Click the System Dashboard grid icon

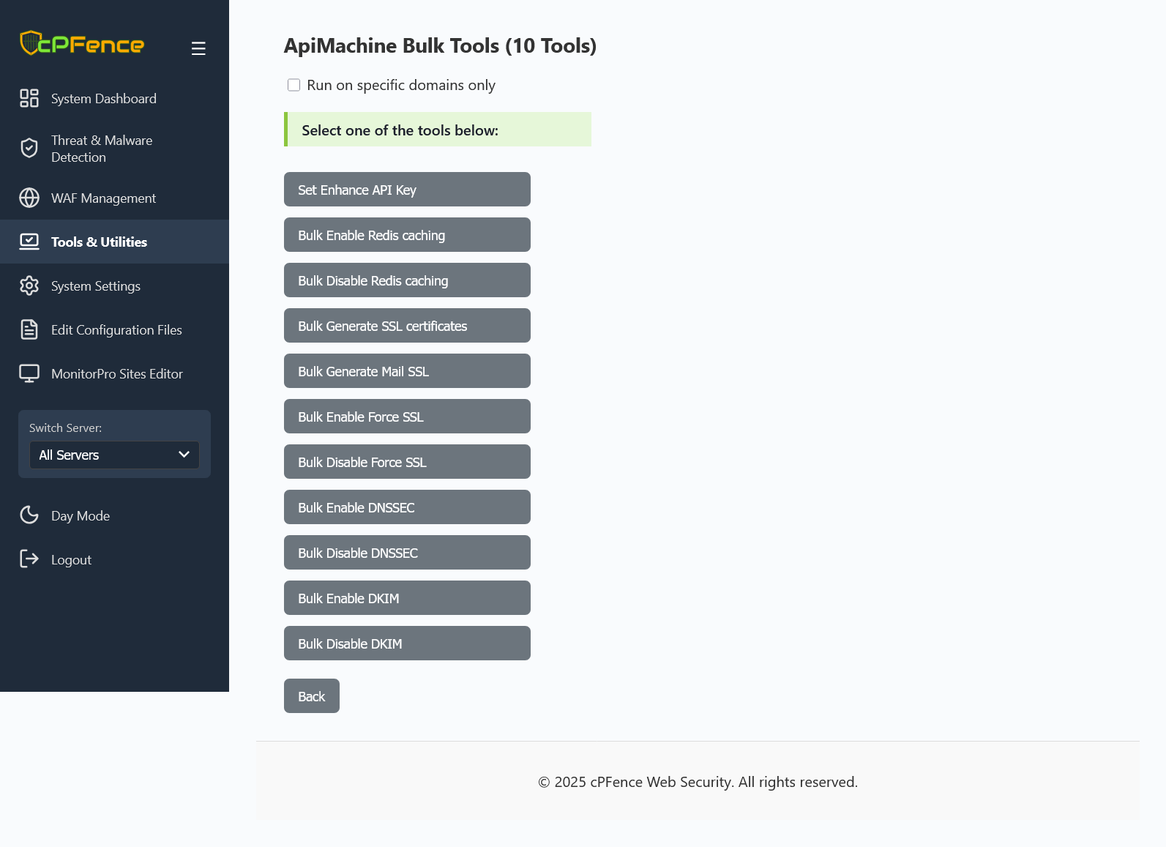point(29,98)
